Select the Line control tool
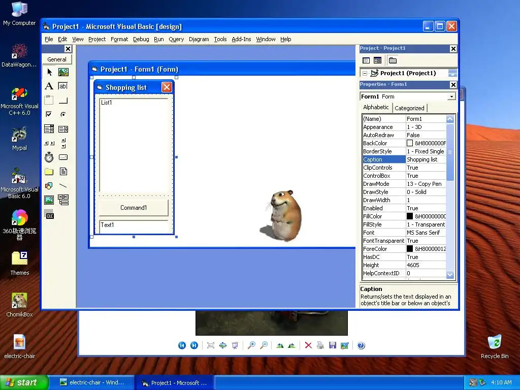This screenshot has height=390, width=520. 63,186
